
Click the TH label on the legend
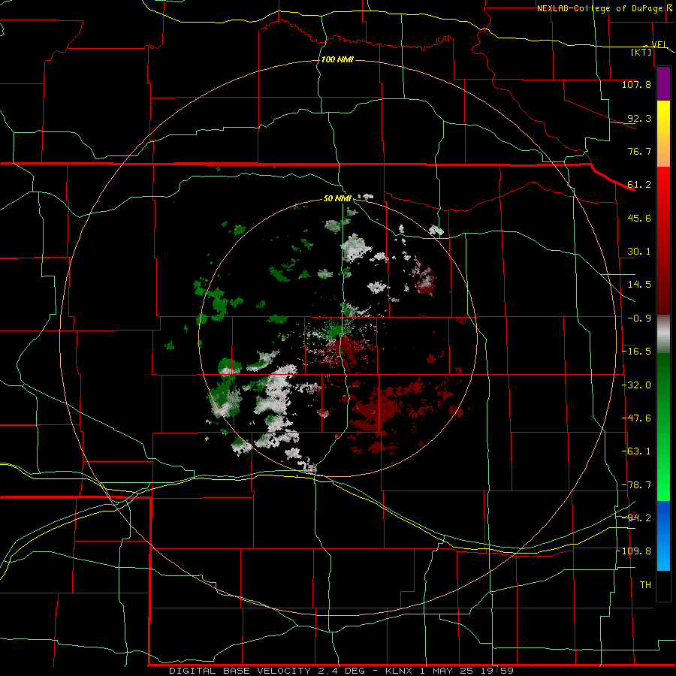tap(645, 585)
